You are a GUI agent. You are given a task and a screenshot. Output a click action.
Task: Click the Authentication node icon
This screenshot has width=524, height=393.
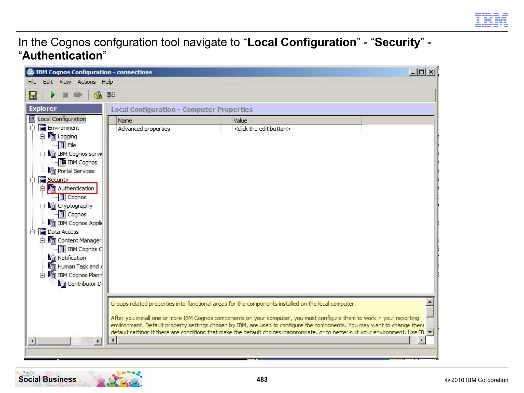52,188
